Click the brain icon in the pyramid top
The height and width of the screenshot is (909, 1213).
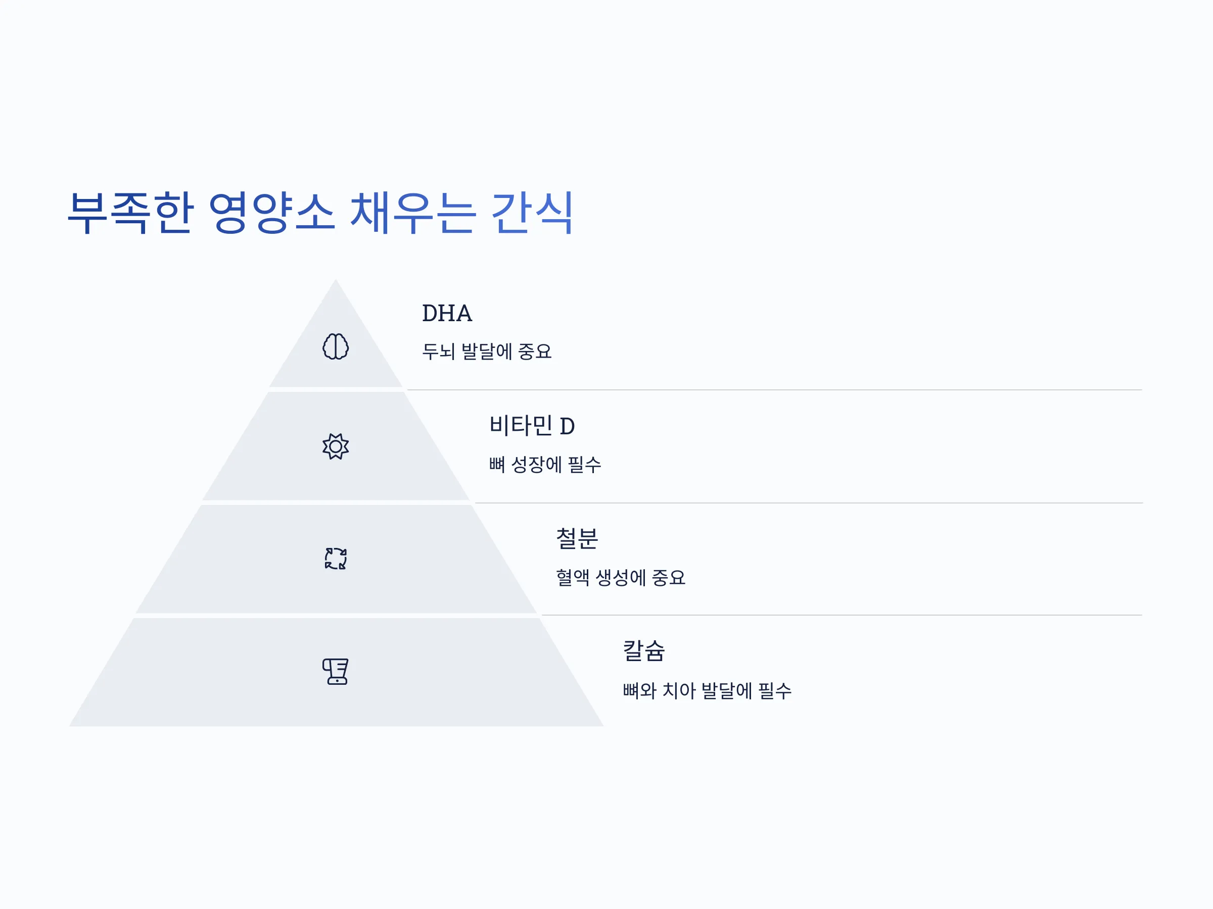[336, 346]
